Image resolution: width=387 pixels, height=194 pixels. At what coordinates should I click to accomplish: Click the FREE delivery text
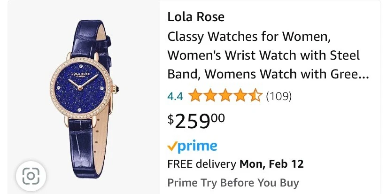click(x=201, y=164)
